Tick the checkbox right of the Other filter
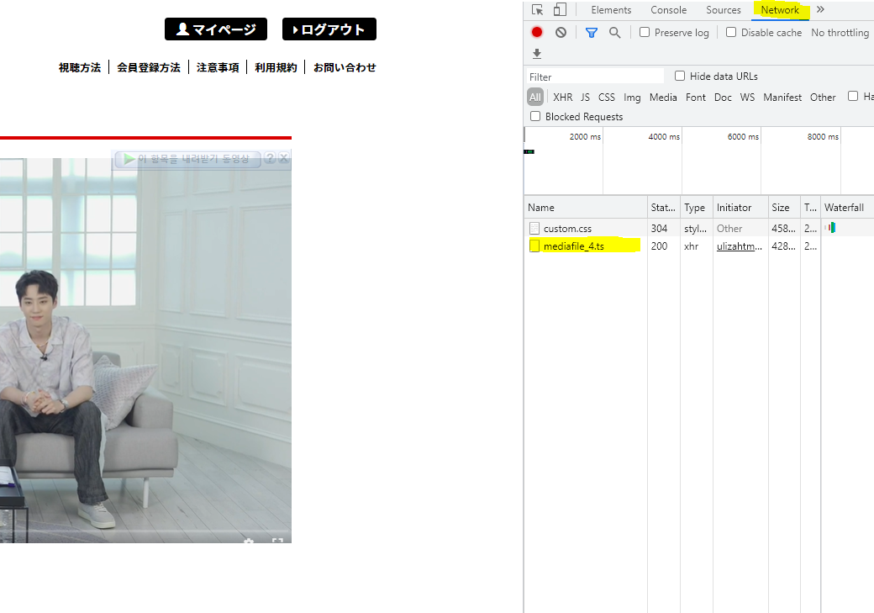The width and height of the screenshot is (874, 613). pyautogui.click(x=853, y=96)
